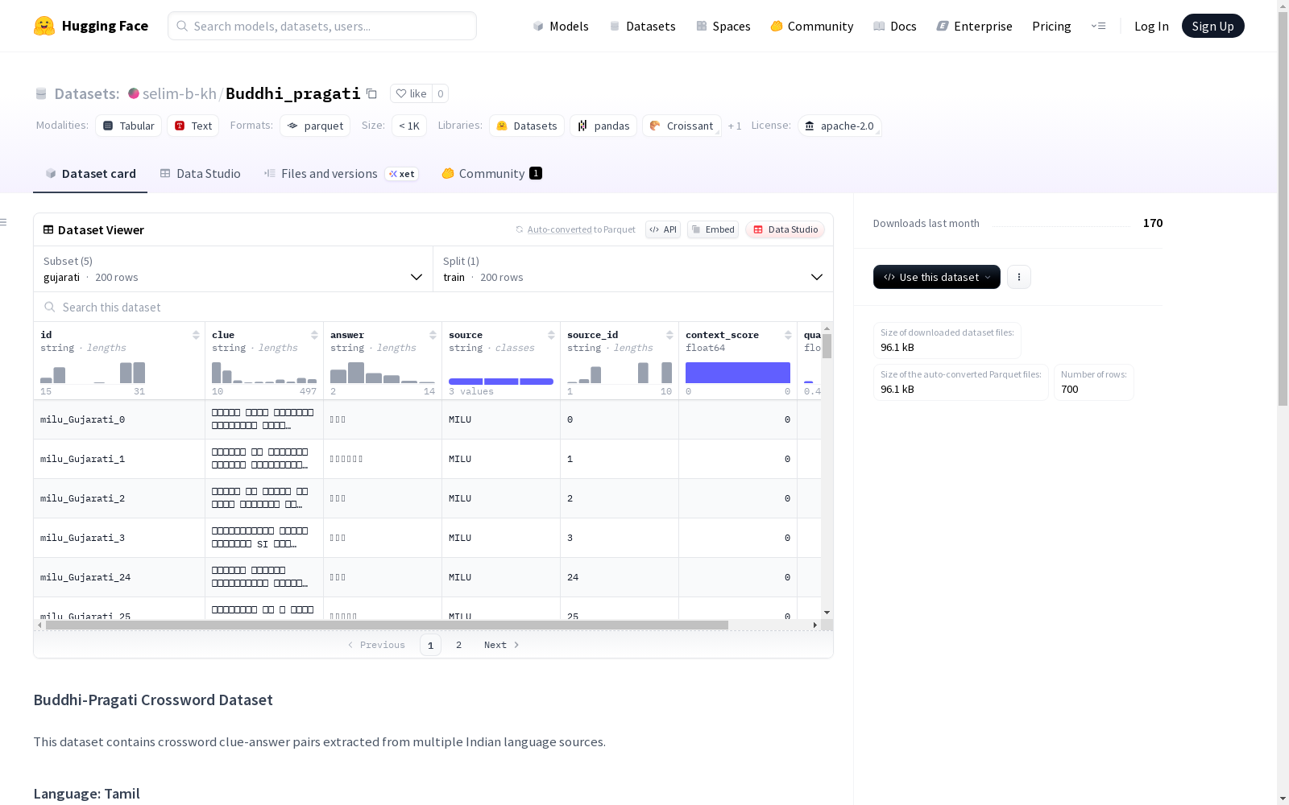Expand the +1 more libraries indicator
This screenshot has width=1289, height=805.
(735, 126)
